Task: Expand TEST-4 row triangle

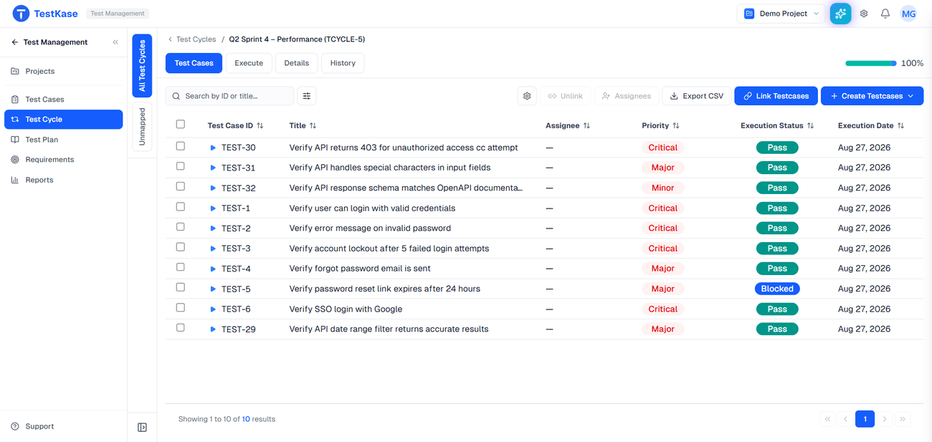Action: point(213,269)
